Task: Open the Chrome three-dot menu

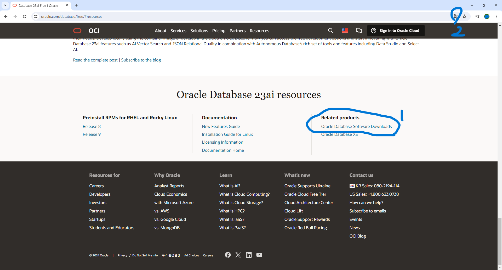Action: click(x=496, y=16)
